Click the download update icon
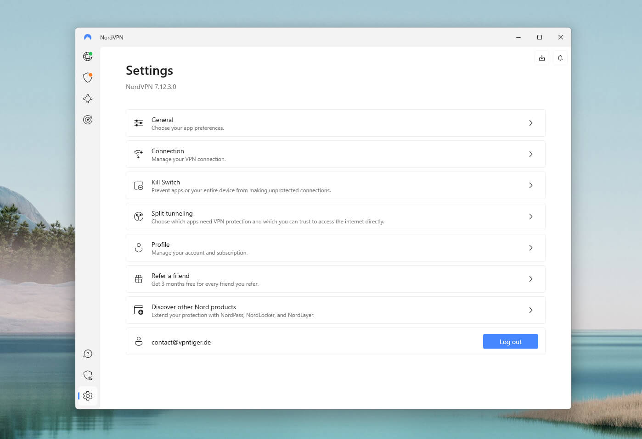The width and height of the screenshot is (642, 439). tap(542, 58)
